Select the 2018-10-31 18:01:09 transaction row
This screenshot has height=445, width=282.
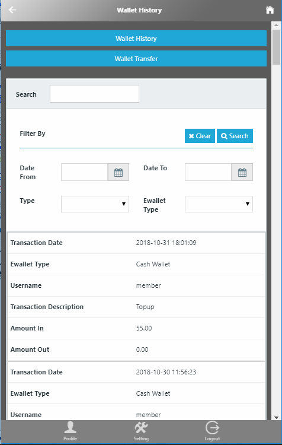(x=136, y=243)
